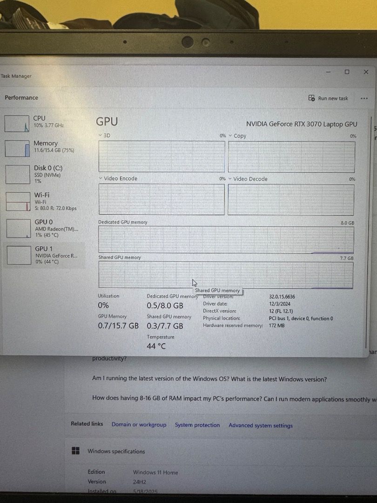Click the Utilization 0% value
This screenshot has height=503, width=377.
pyautogui.click(x=103, y=305)
